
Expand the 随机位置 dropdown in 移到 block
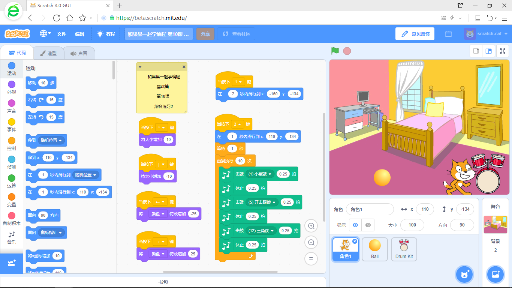[52, 140]
